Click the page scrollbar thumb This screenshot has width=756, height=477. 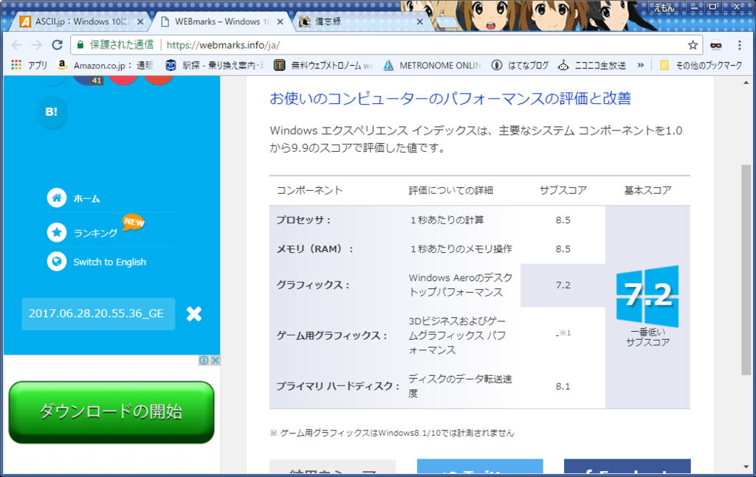746,270
